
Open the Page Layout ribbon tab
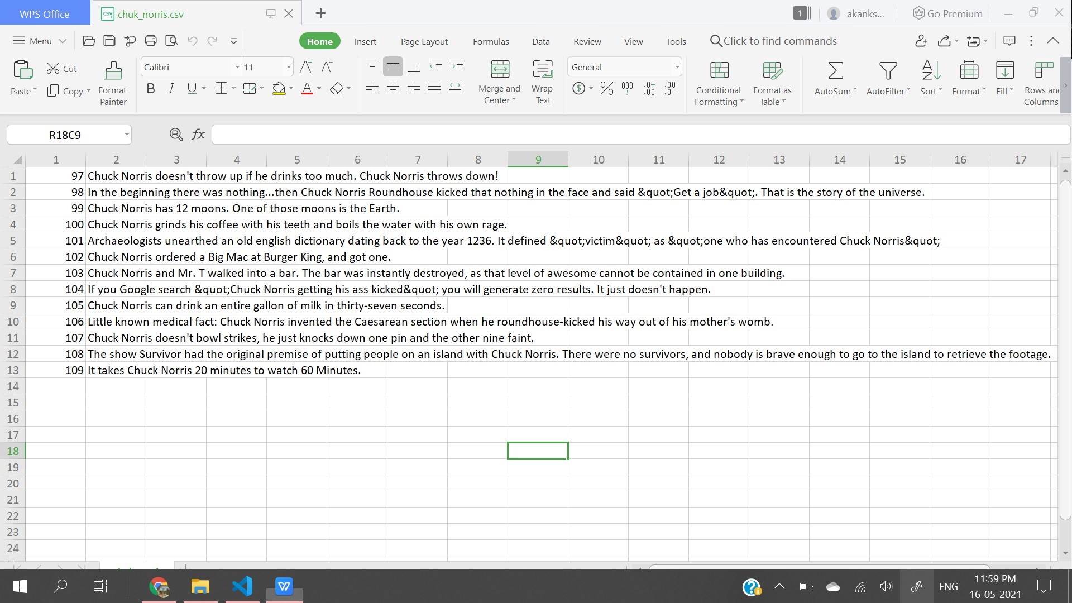pyautogui.click(x=424, y=41)
